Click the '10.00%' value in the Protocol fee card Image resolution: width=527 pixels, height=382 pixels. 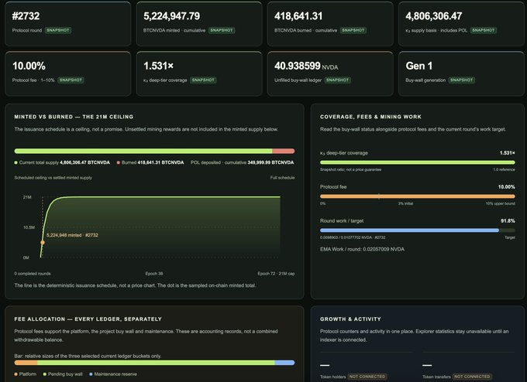[x=29, y=66]
